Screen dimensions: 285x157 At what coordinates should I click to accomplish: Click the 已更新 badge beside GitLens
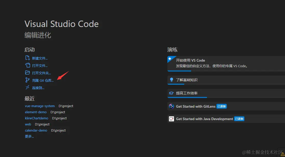click(221, 106)
